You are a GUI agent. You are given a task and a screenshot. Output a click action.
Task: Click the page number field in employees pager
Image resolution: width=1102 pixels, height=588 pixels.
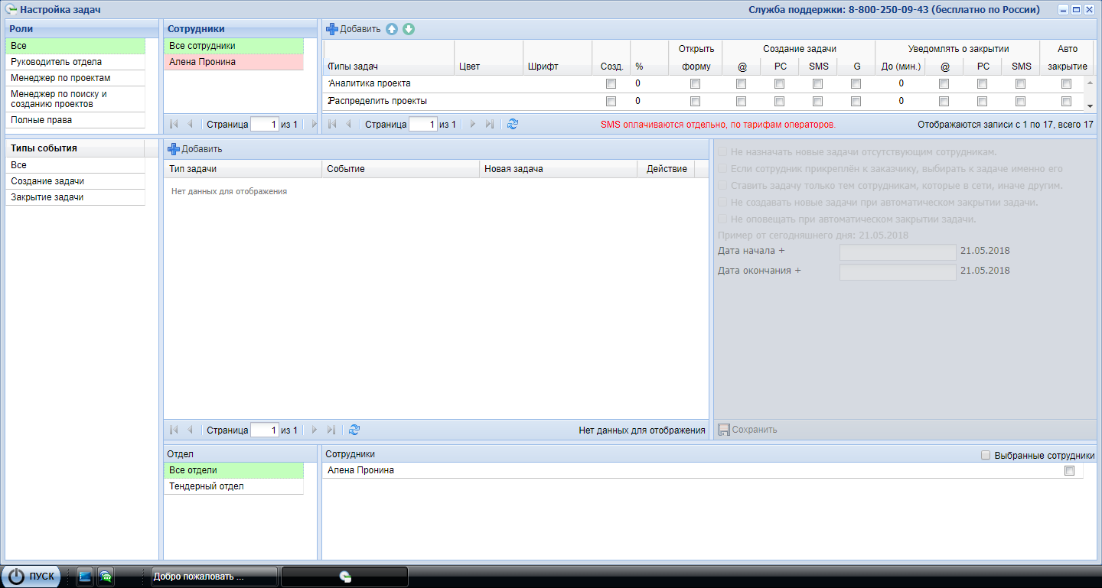point(265,124)
